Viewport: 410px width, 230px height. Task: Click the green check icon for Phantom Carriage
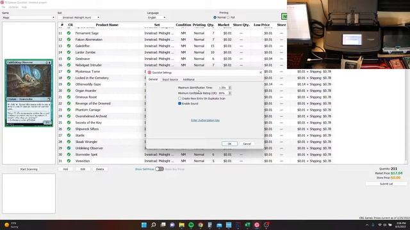pyautogui.click(x=69, y=110)
